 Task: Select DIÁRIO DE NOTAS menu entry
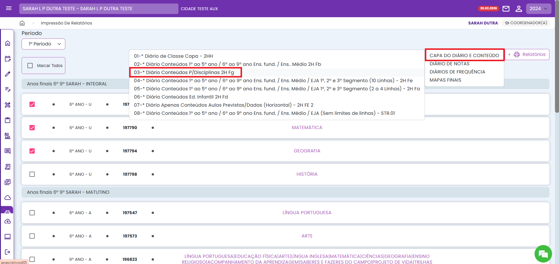449,64
